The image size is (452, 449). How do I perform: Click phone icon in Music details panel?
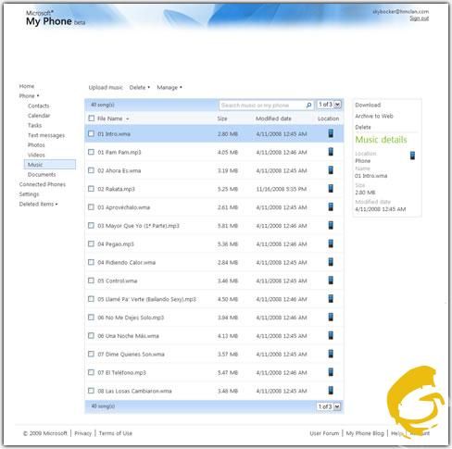[x=412, y=156]
